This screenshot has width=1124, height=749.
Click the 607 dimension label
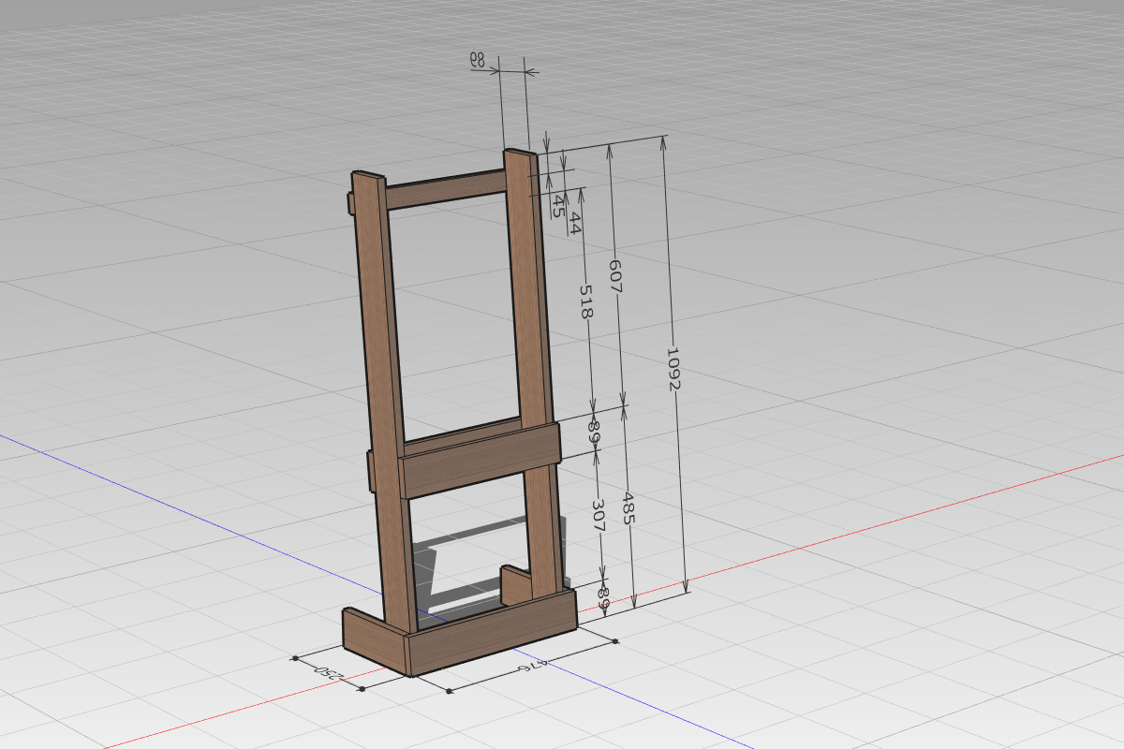pyautogui.click(x=615, y=276)
